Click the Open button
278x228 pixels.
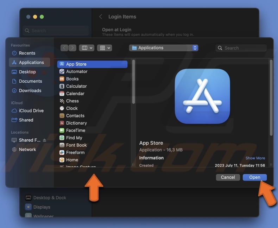[x=254, y=177]
